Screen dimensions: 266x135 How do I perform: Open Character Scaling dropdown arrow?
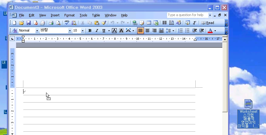(x=133, y=31)
